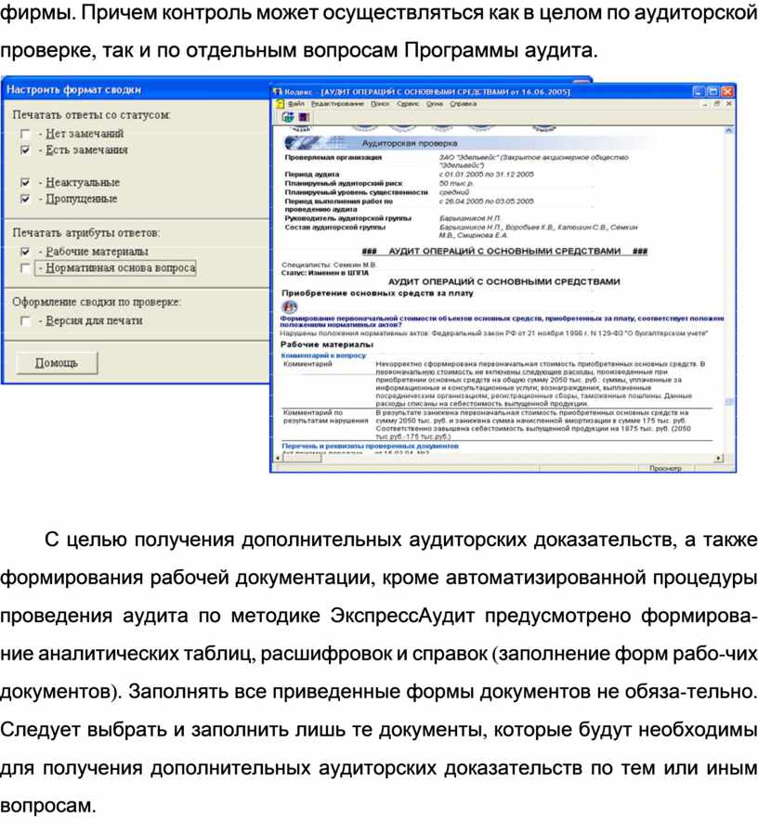Open the Справка menu
This screenshot has height=833, width=758.
(x=463, y=104)
